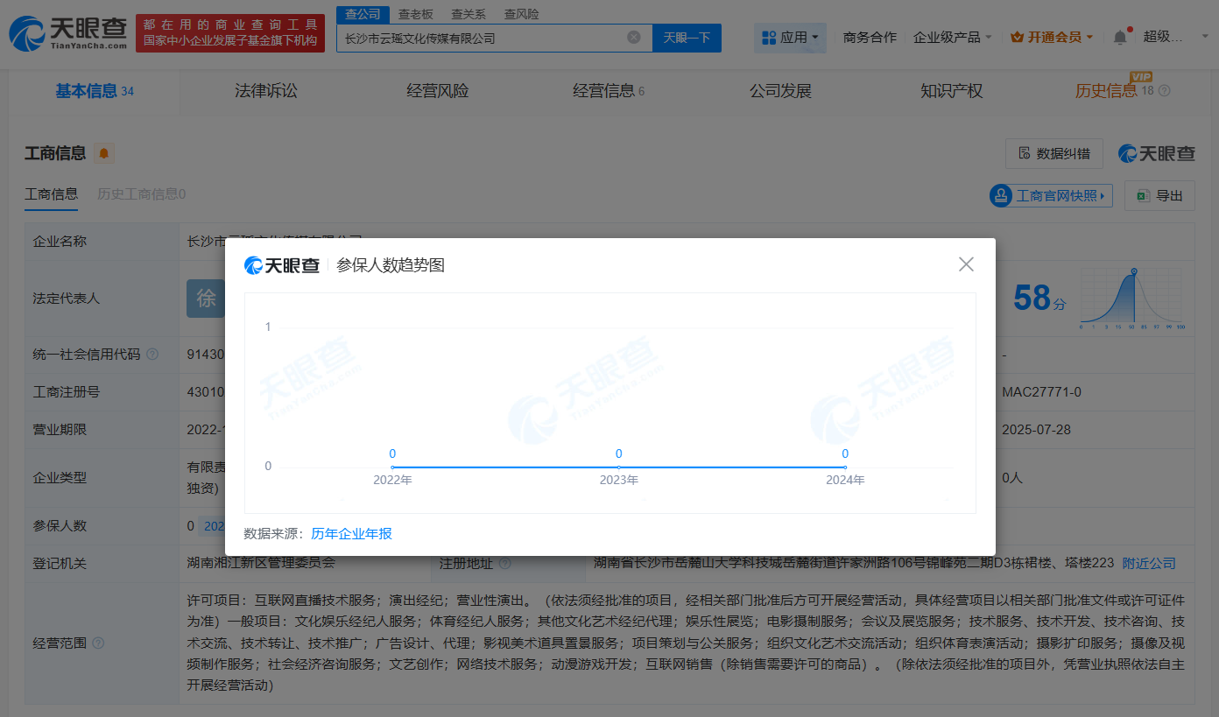This screenshot has width=1219, height=717.
Task: Click the help icon next to 统一社会信用代码
Action: tap(152, 354)
